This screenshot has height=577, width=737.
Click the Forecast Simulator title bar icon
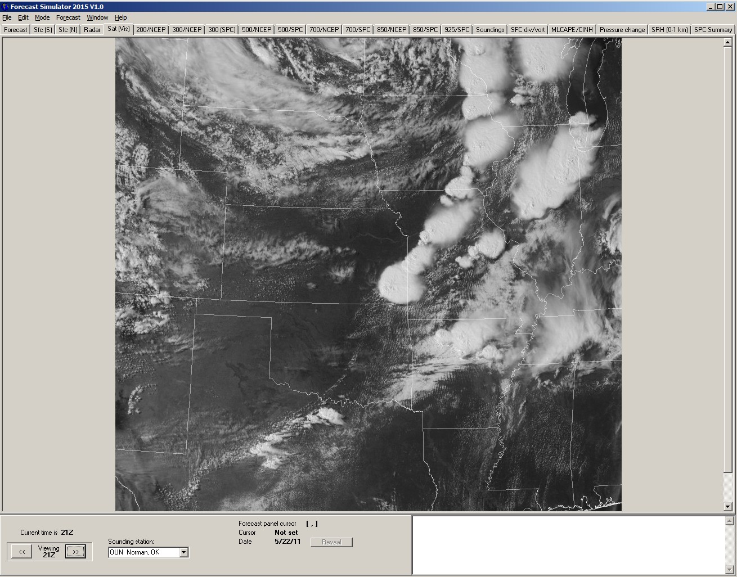(6, 7)
